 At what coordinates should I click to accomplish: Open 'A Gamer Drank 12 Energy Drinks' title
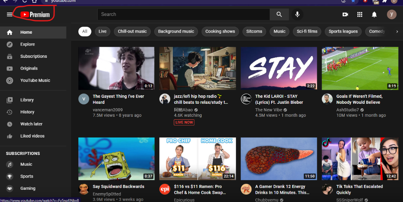click(x=282, y=190)
